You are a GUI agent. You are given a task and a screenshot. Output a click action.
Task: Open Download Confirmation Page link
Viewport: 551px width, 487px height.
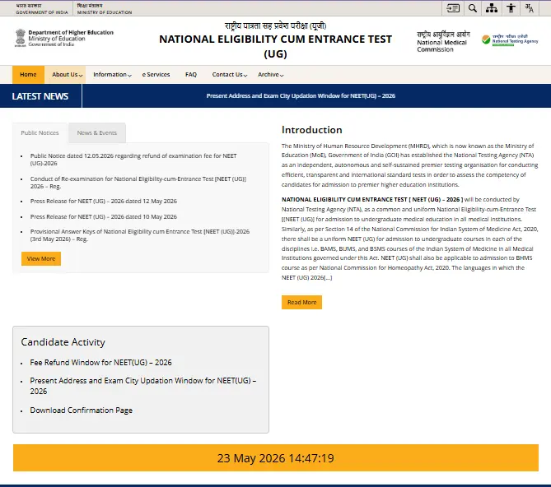[x=82, y=410]
